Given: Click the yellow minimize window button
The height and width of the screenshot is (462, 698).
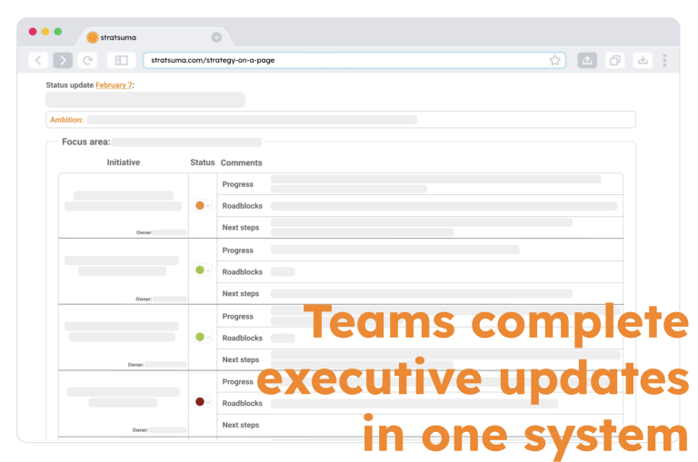Looking at the screenshot, I should pyautogui.click(x=45, y=31).
